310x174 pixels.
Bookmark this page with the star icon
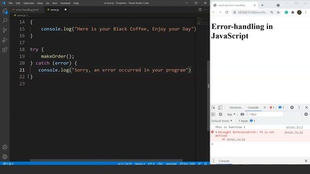pyautogui.click(x=278, y=12)
